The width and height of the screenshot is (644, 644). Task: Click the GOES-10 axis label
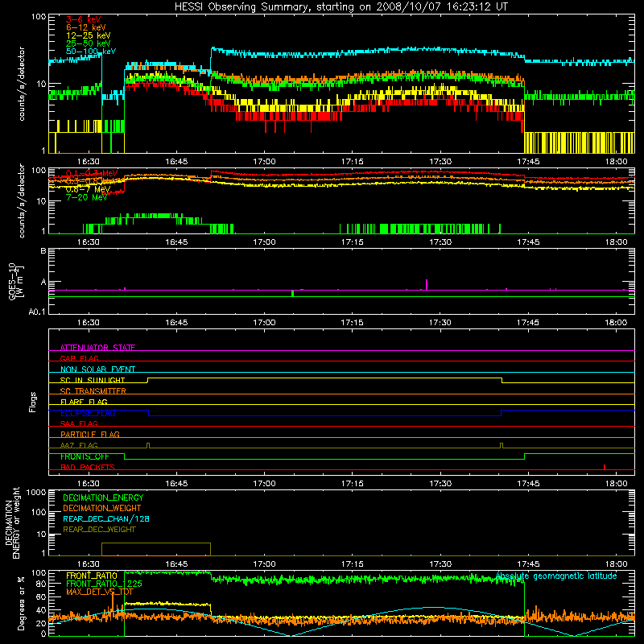click(x=16, y=281)
